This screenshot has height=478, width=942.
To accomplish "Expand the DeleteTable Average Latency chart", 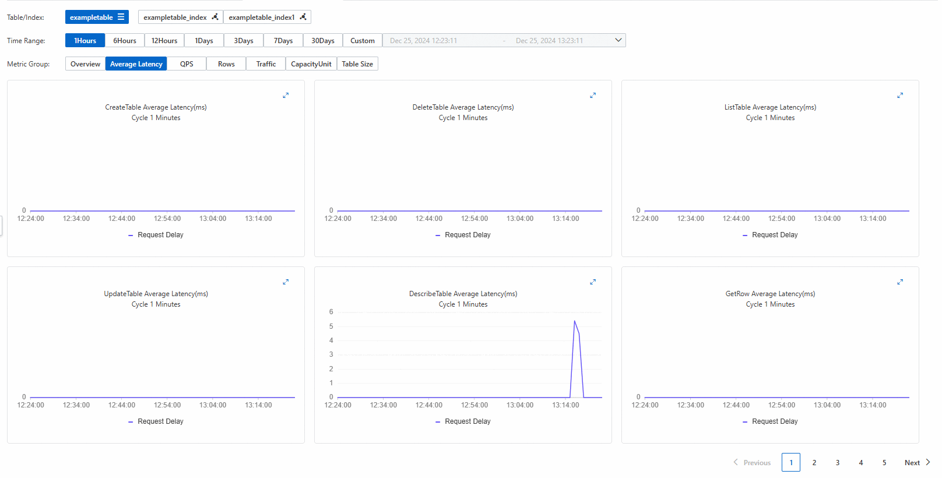I will pos(593,96).
